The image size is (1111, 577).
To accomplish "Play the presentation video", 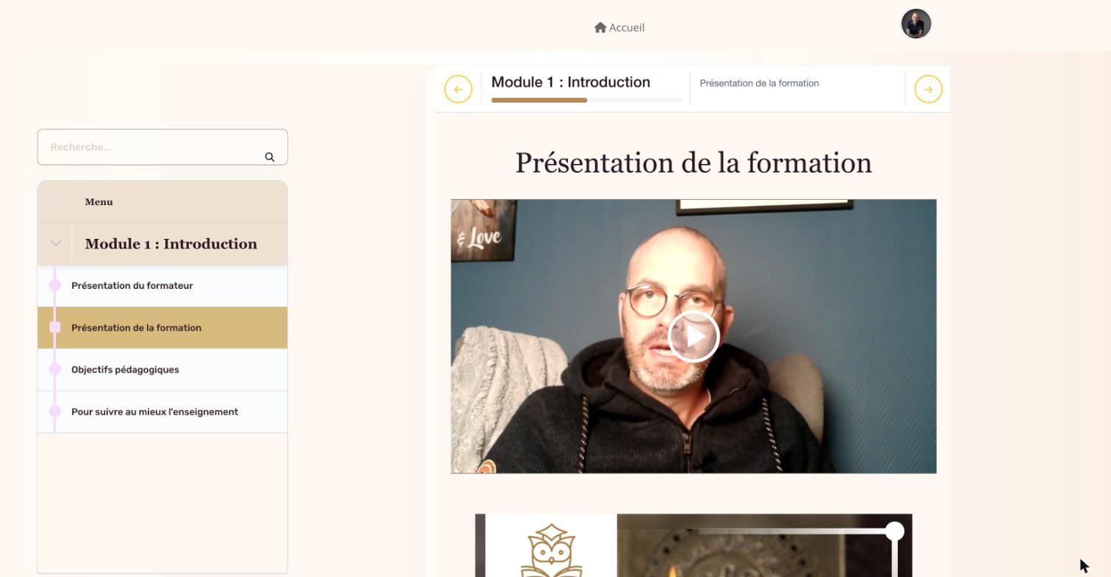I will (694, 337).
